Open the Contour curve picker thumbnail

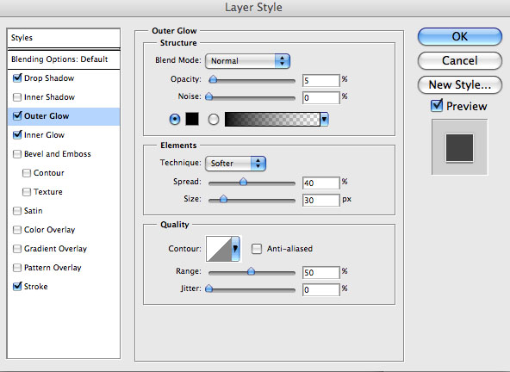219,249
